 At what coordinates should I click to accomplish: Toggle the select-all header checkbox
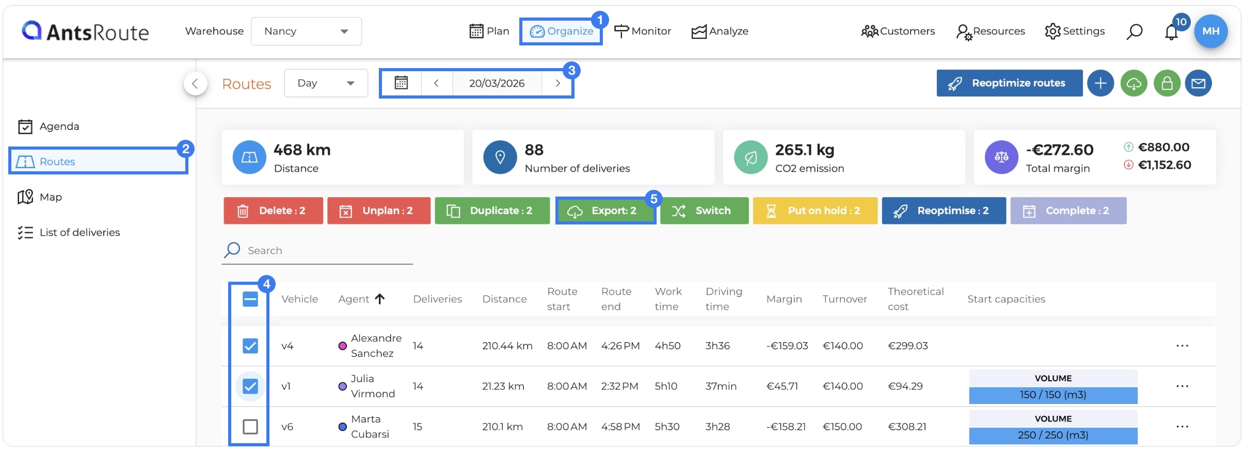pos(250,299)
